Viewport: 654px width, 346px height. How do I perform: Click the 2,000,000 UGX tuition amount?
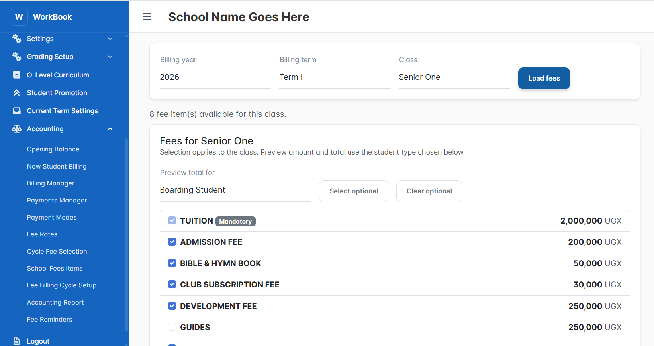click(x=591, y=221)
